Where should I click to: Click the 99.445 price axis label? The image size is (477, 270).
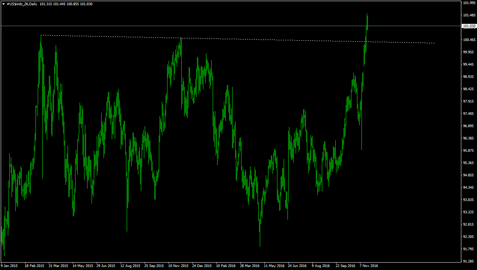click(x=469, y=65)
